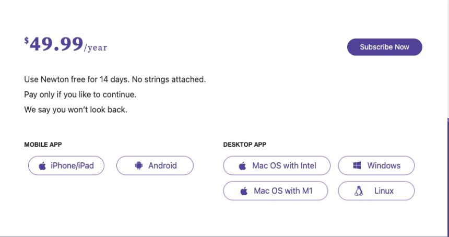Choose the Android download button
The image size is (449, 237).
point(155,166)
